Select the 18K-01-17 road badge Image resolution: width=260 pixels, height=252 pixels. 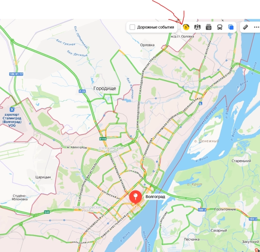point(16,74)
